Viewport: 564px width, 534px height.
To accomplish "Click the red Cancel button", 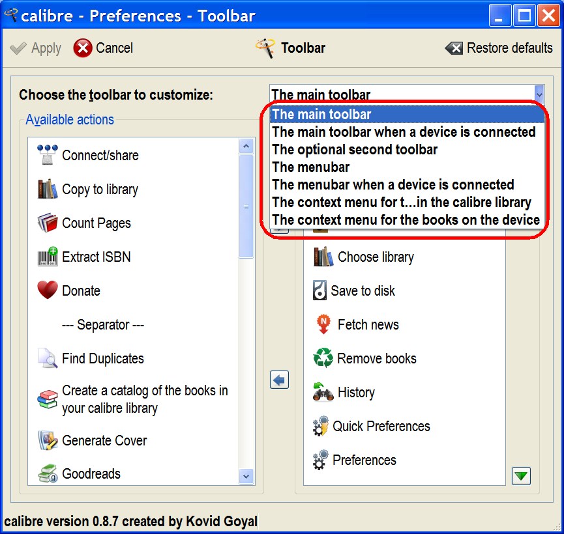I will pos(104,48).
